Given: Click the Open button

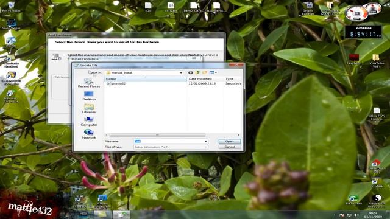Looking at the screenshot, I should [230, 141].
